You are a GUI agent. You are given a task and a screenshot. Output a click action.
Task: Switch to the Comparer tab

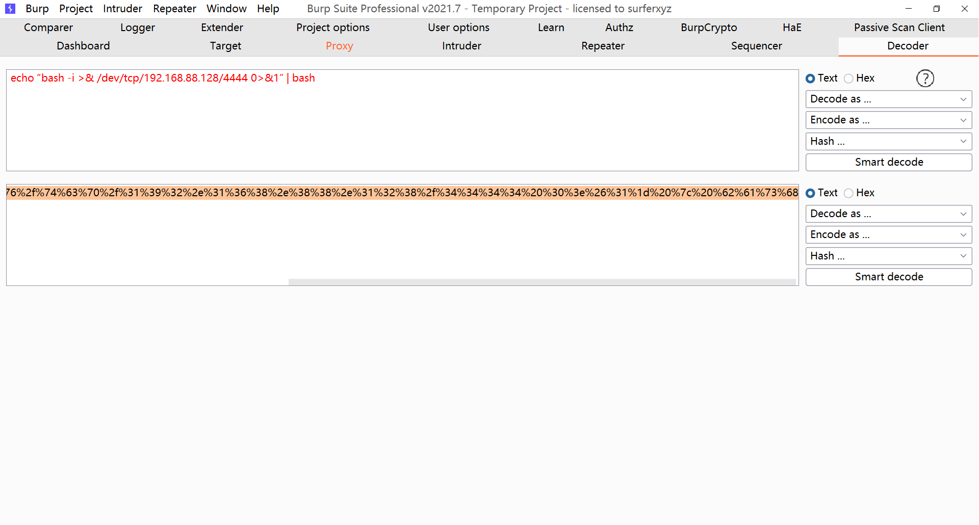click(x=48, y=28)
